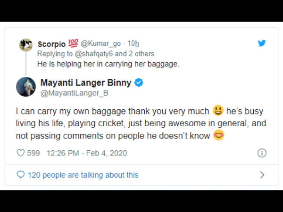The width and height of the screenshot is (283, 212).
Task: Click the grinning face emoji in tweet
Action: tap(217, 111)
